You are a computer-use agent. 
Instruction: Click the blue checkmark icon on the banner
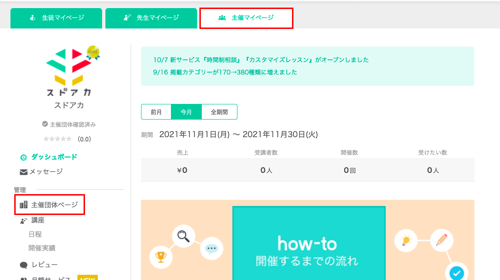click(457, 273)
